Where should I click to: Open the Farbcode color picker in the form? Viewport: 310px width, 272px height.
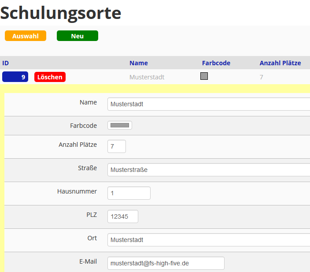pos(120,125)
